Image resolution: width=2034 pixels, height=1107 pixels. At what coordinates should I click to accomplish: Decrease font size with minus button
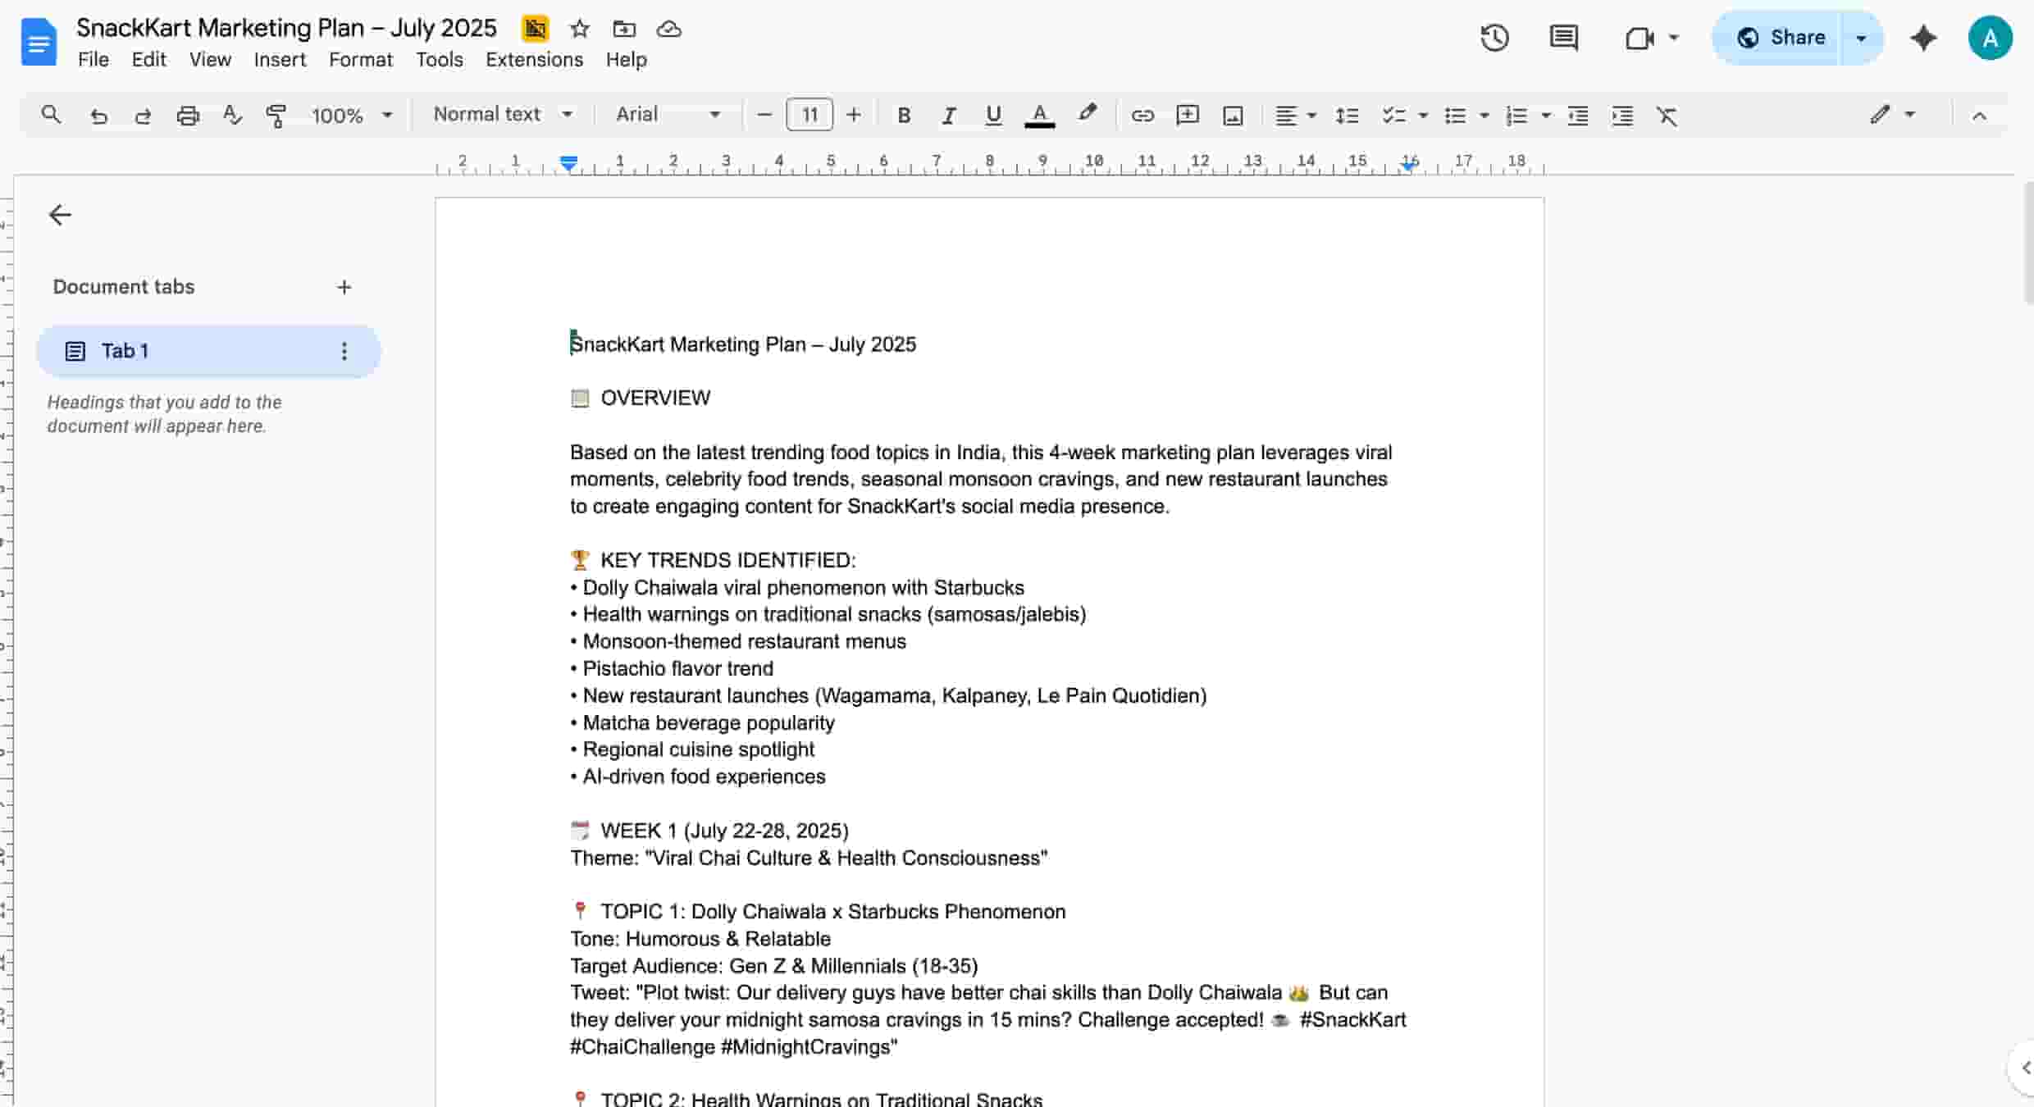click(x=764, y=115)
